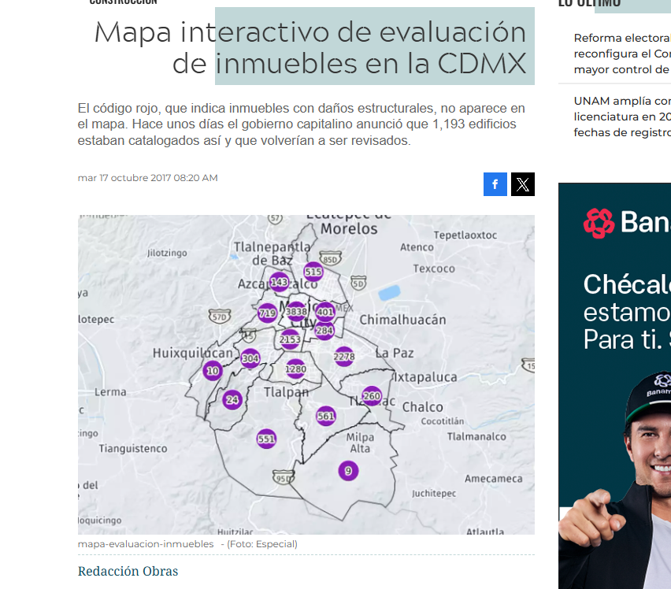Select the 561 map marker
The width and height of the screenshot is (671, 589).
325,416
